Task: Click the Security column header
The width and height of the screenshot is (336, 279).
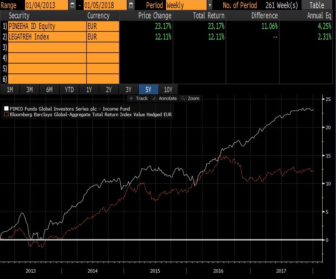Action: [x=47, y=16]
